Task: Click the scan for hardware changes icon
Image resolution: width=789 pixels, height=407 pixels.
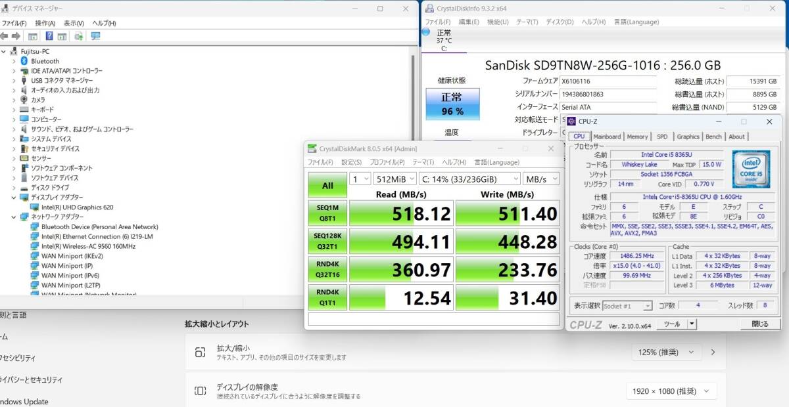Action: [x=78, y=36]
